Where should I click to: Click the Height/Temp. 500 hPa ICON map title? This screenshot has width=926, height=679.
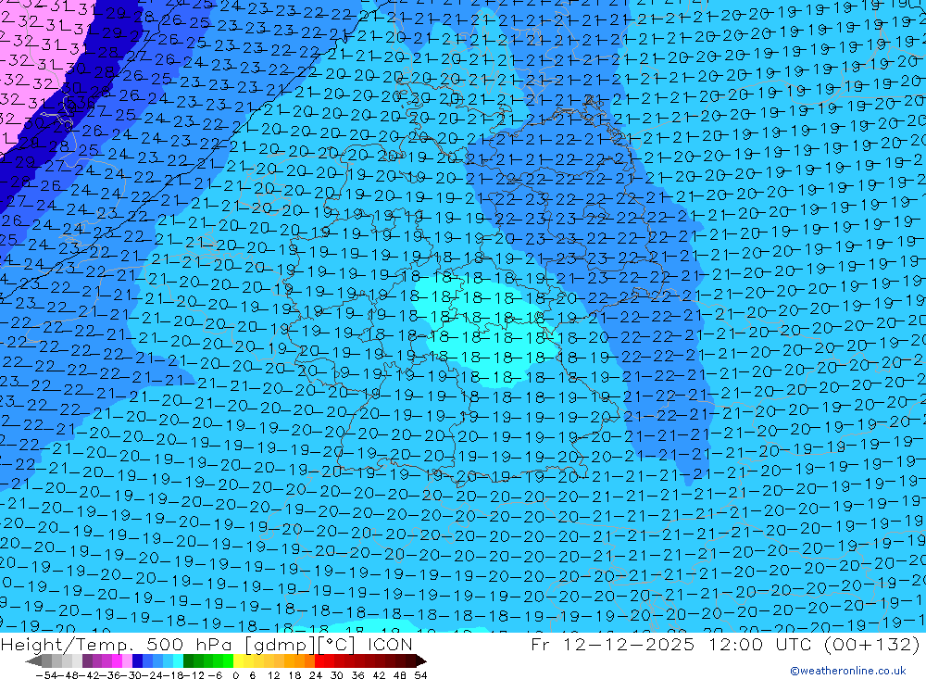206,644
